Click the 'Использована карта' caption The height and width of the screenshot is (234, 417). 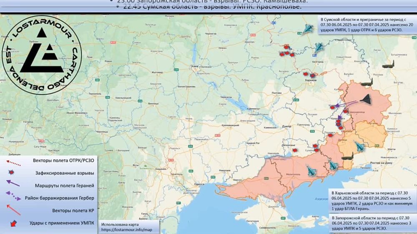(x=120, y=224)
